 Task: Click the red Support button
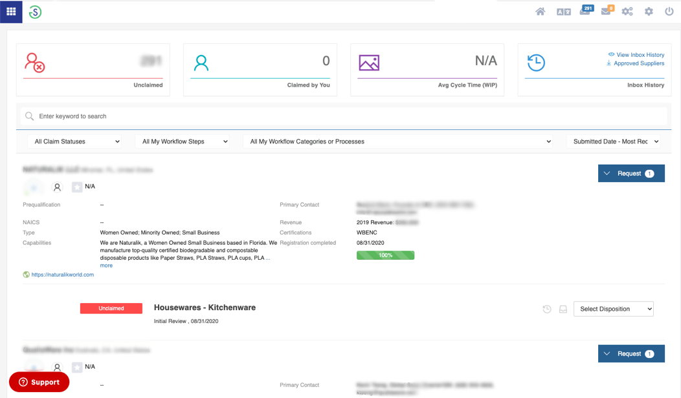pyautogui.click(x=39, y=382)
